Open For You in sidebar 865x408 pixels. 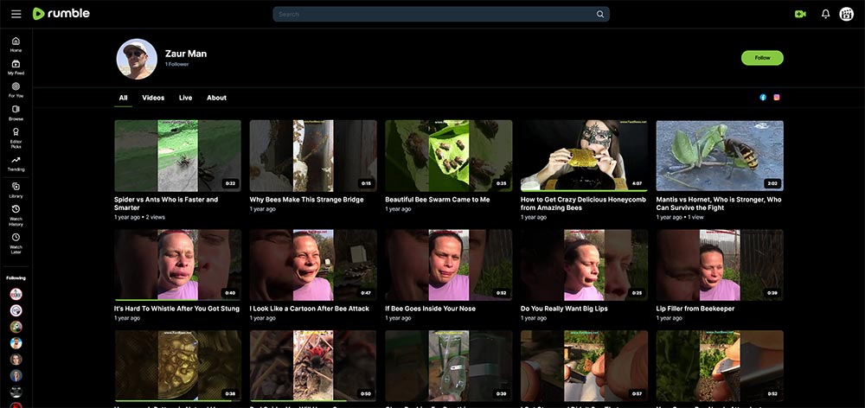[16, 91]
